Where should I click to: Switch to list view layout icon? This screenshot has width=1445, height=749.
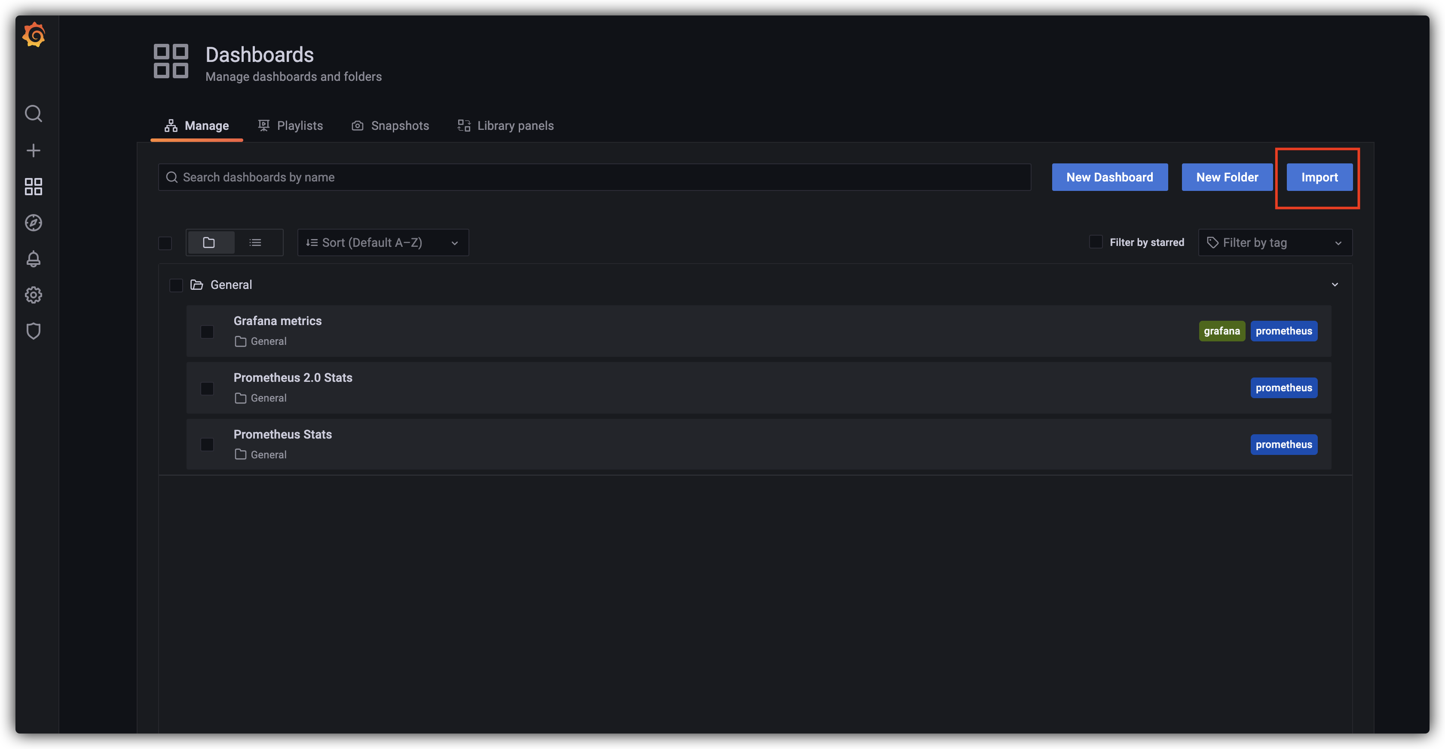coord(255,243)
